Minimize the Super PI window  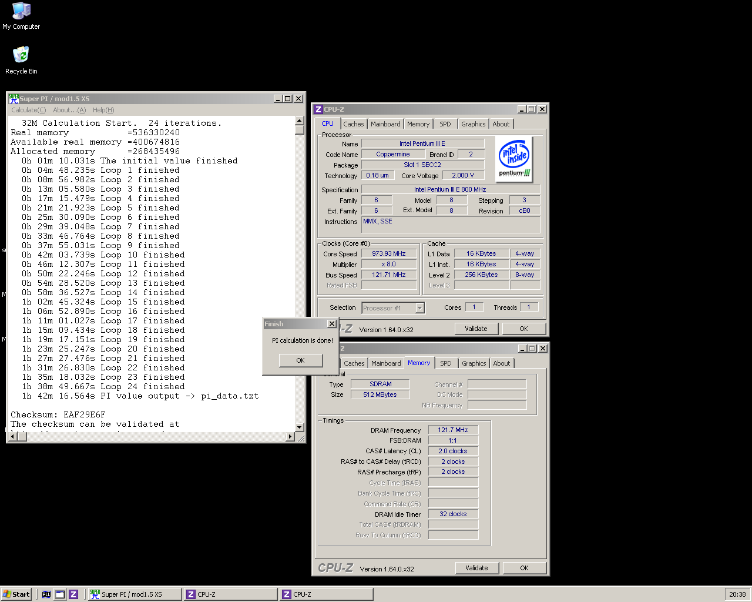point(278,99)
